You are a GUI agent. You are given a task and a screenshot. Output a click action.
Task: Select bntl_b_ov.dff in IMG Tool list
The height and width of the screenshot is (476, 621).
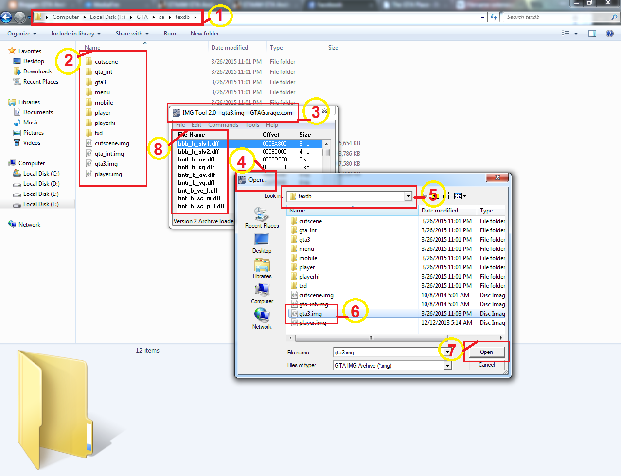[196, 159]
